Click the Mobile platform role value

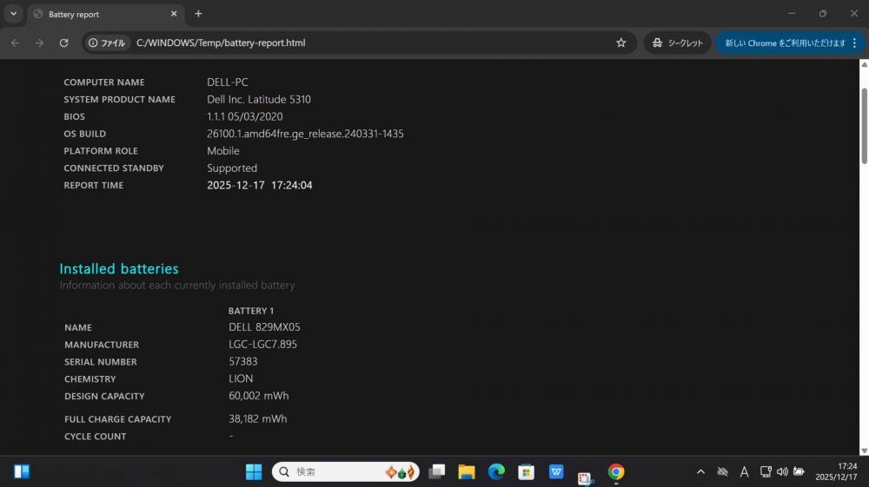tap(222, 150)
